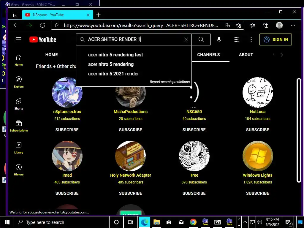The image size is (304, 228).
Task: Start voice search with the microphone
Action: point(219,39)
